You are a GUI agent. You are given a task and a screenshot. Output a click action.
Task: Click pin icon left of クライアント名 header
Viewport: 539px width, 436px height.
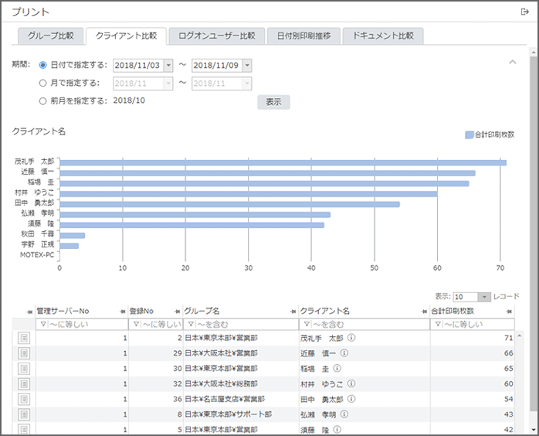(293, 312)
